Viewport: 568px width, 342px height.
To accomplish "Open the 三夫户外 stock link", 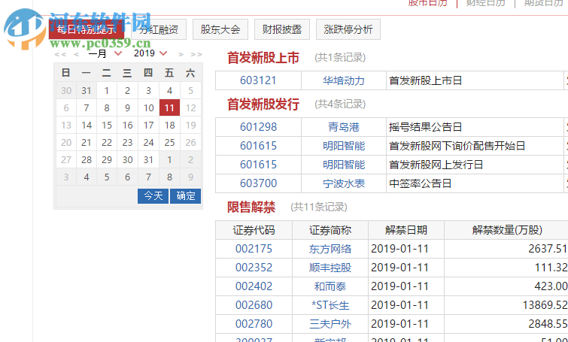I will click(330, 324).
